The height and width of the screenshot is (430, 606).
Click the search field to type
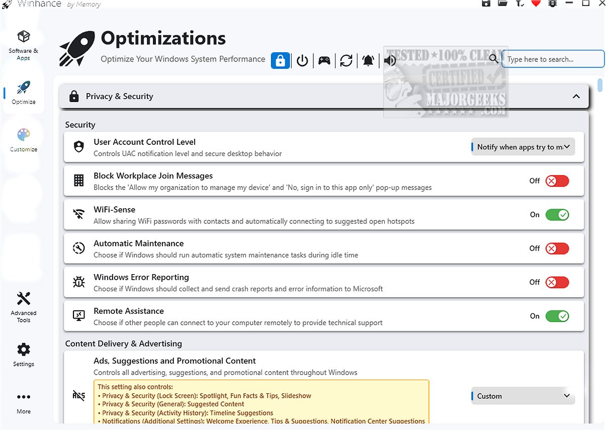(553, 59)
